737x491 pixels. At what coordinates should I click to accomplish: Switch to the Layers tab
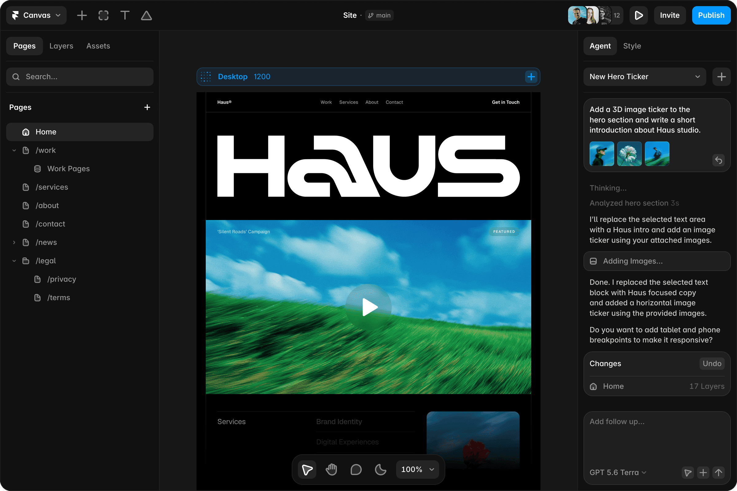(x=61, y=46)
